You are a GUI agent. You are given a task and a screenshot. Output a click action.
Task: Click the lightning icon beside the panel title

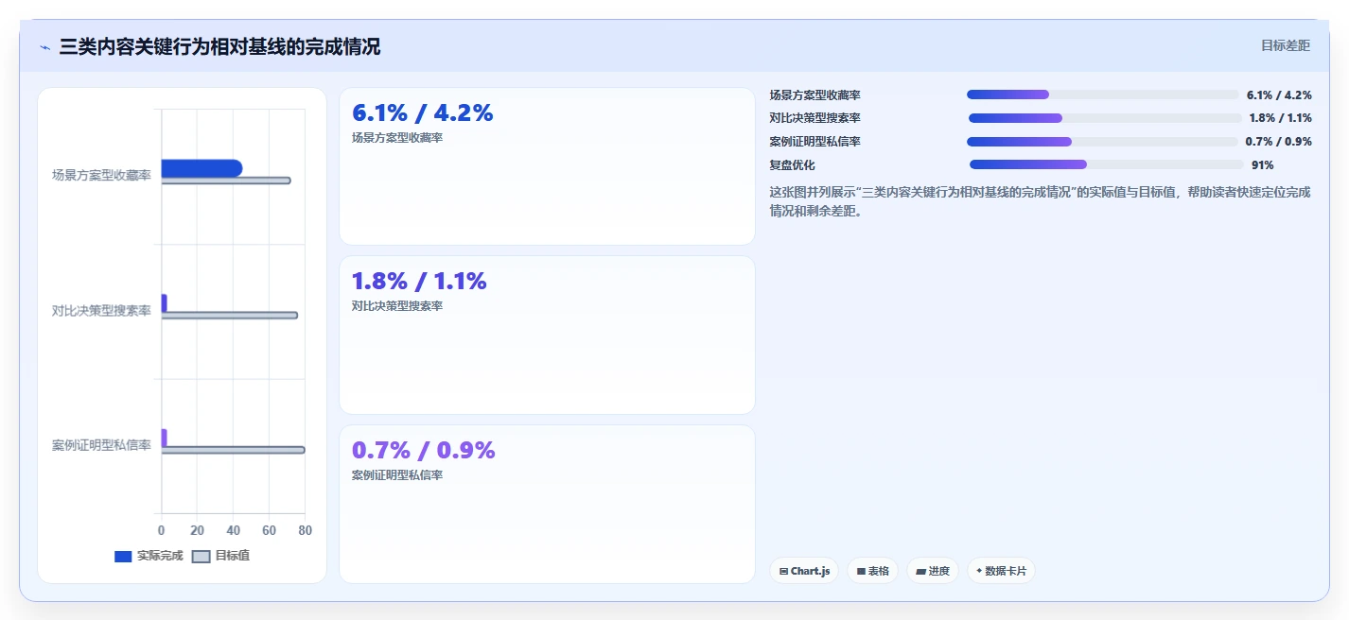pyautogui.click(x=45, y=47)
